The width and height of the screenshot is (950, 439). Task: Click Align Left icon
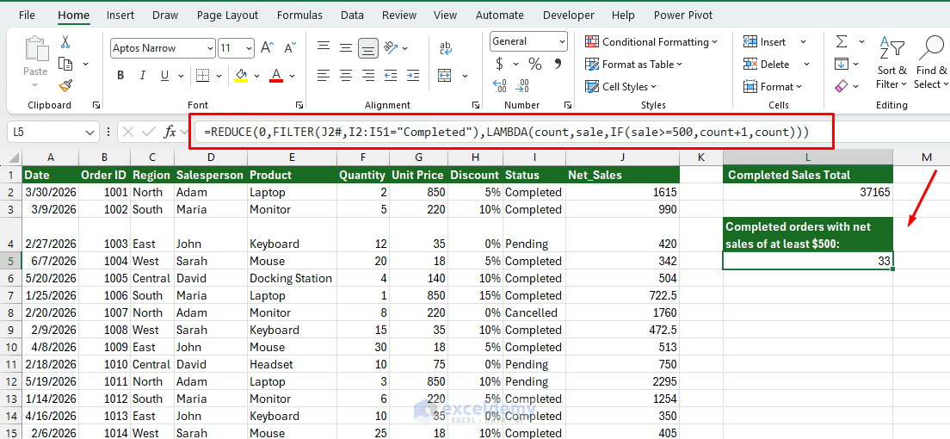tap(324, 76)
